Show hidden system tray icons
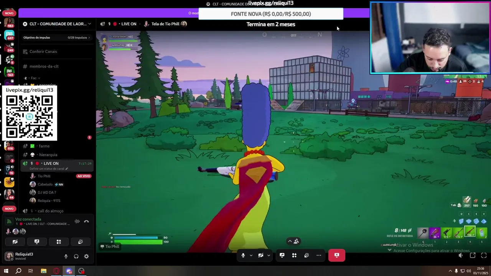Screen dimensions: 491x276 click(451, 271)
